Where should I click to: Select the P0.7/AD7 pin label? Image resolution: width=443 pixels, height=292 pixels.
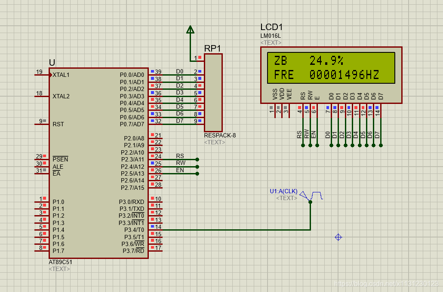(x=132, y=124)
